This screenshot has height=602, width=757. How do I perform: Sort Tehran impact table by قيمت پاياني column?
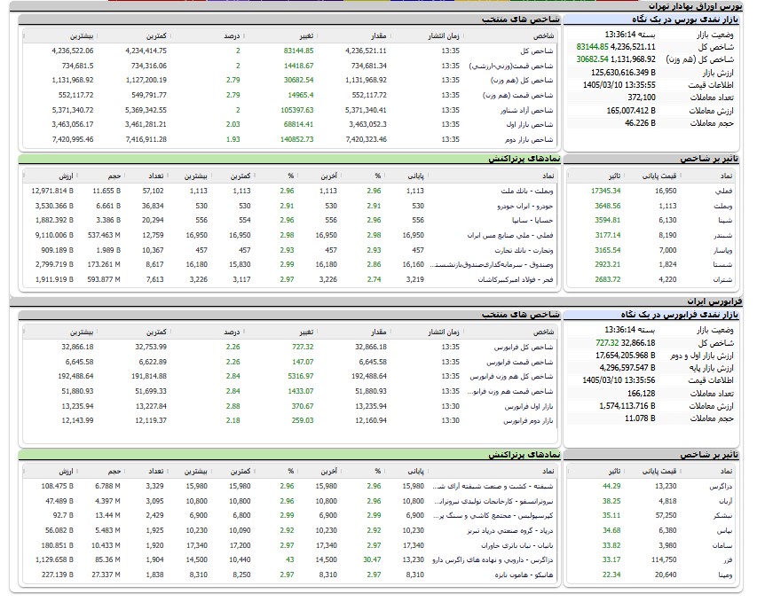pyautogui.click(x=659, y=176)
